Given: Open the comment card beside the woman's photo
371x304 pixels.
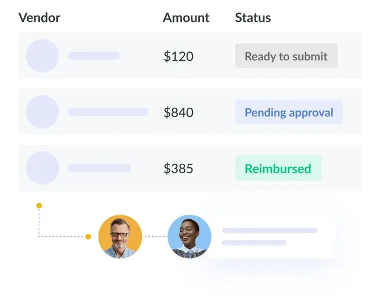Looking at the screenshot, I should 270,236.
